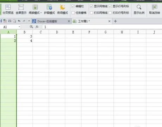Close the 工作簿1 tab
The height and width of the screenshot is (127, 162).
click(x=109, y=21)
